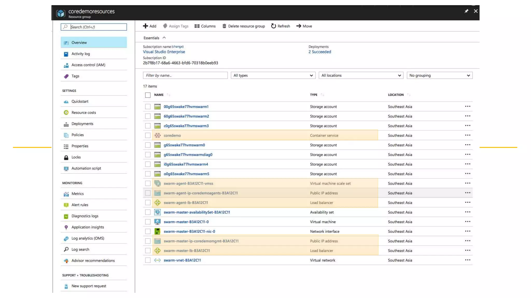Toggle the select-all checkbox in header
Screen dimensions: 531x298
(148, 95)
